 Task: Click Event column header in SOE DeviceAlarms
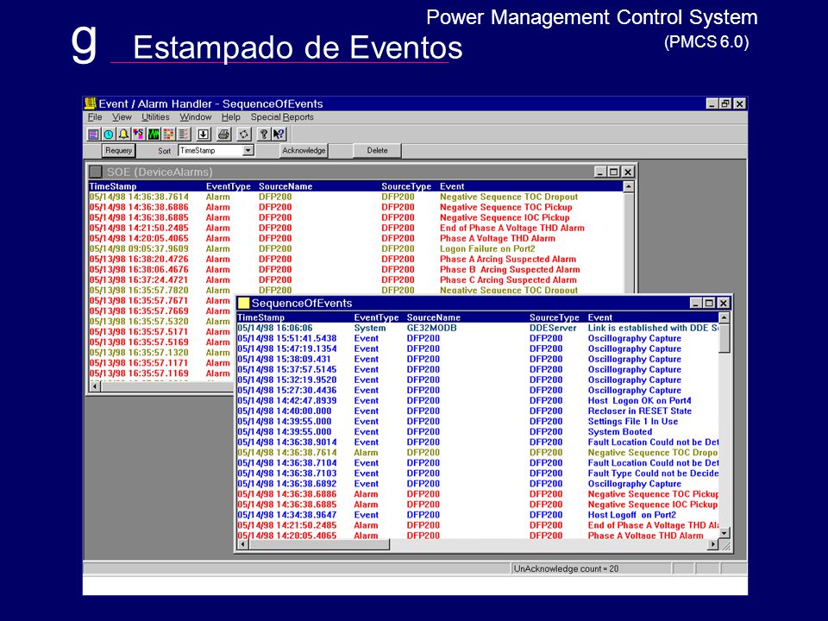point(452,186)
